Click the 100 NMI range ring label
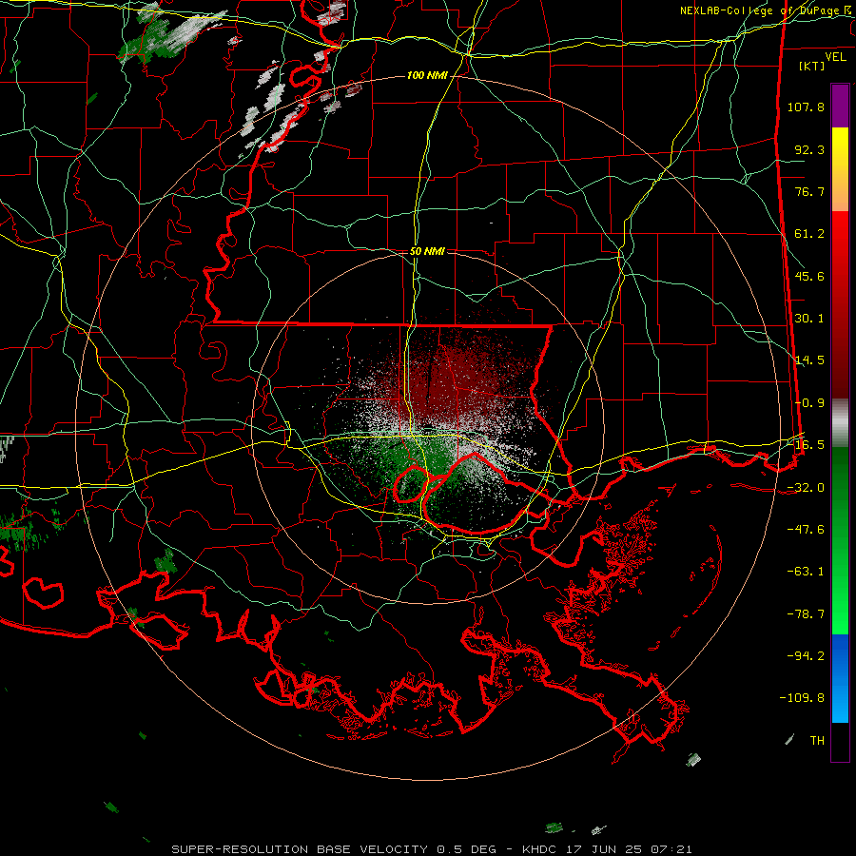 pos(427,75)
